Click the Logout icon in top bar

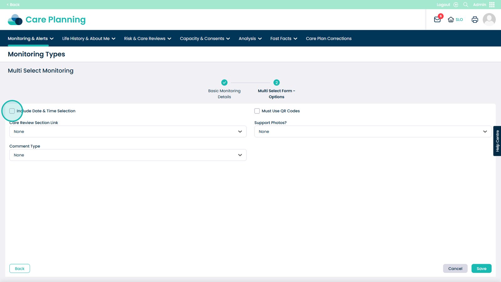456,5
